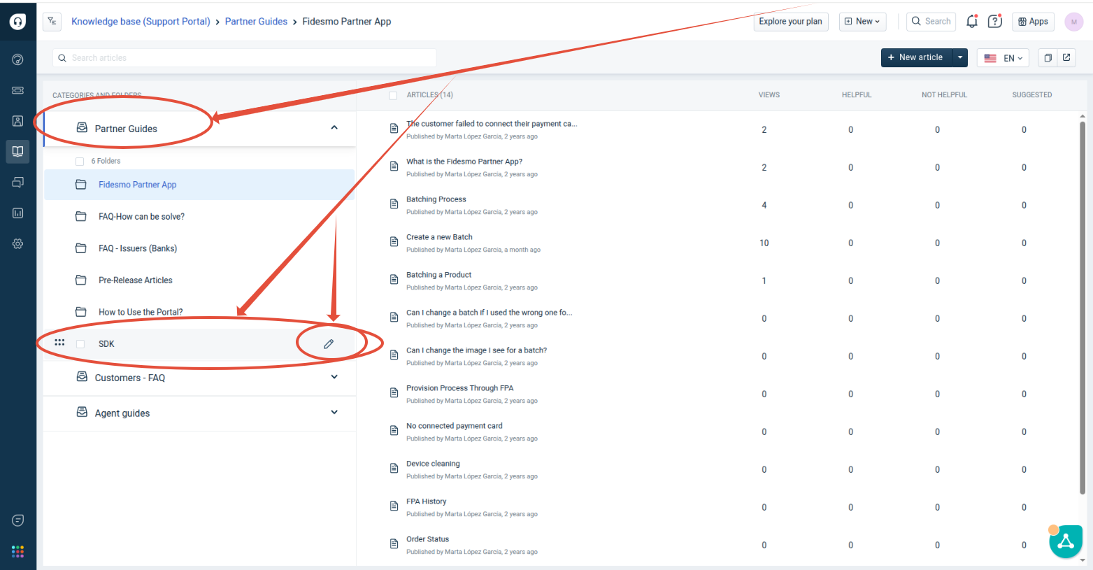Click the copy icon next to language selector

coord(1048,58)
